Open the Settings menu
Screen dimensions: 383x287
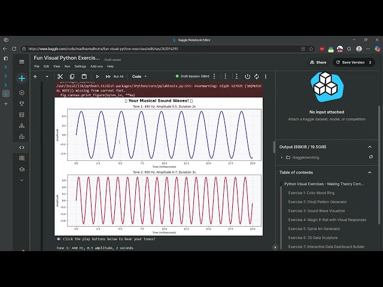point(80,66)
